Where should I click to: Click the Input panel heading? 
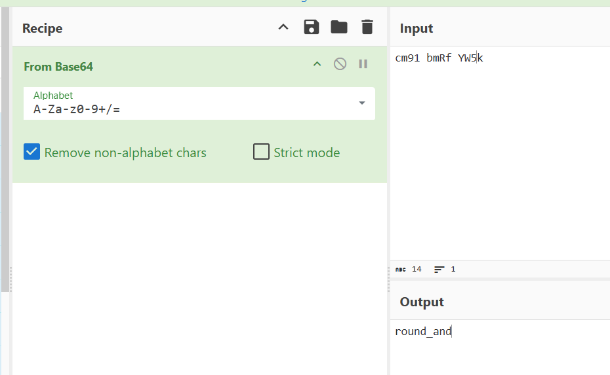point(417,29)
